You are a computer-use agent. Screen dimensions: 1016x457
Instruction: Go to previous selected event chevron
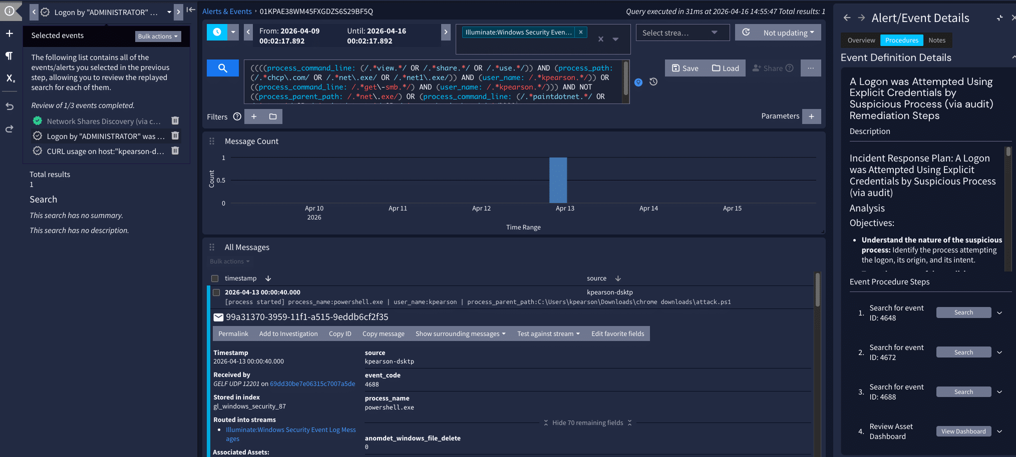click(x=34, y=12)
